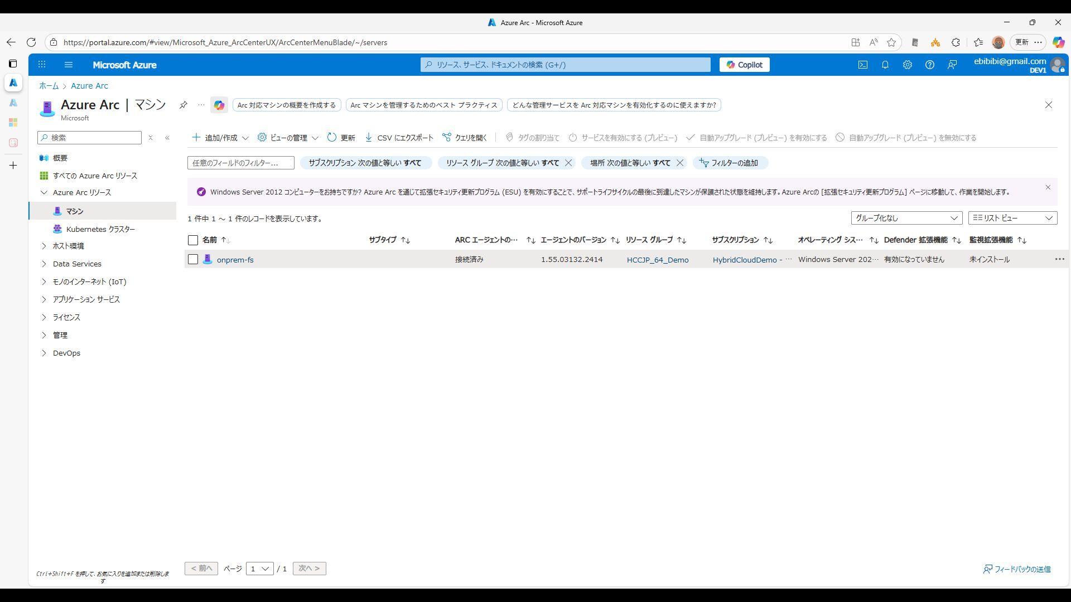
Task: Click フィードバックの送信 link
Action: pyautogui.click(x=1017, y=569)
